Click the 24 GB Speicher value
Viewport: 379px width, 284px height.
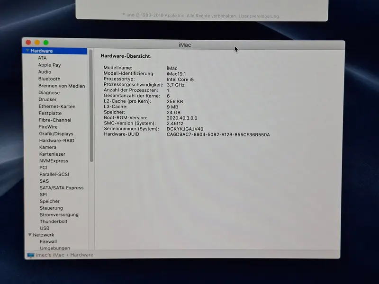(173, 113)
